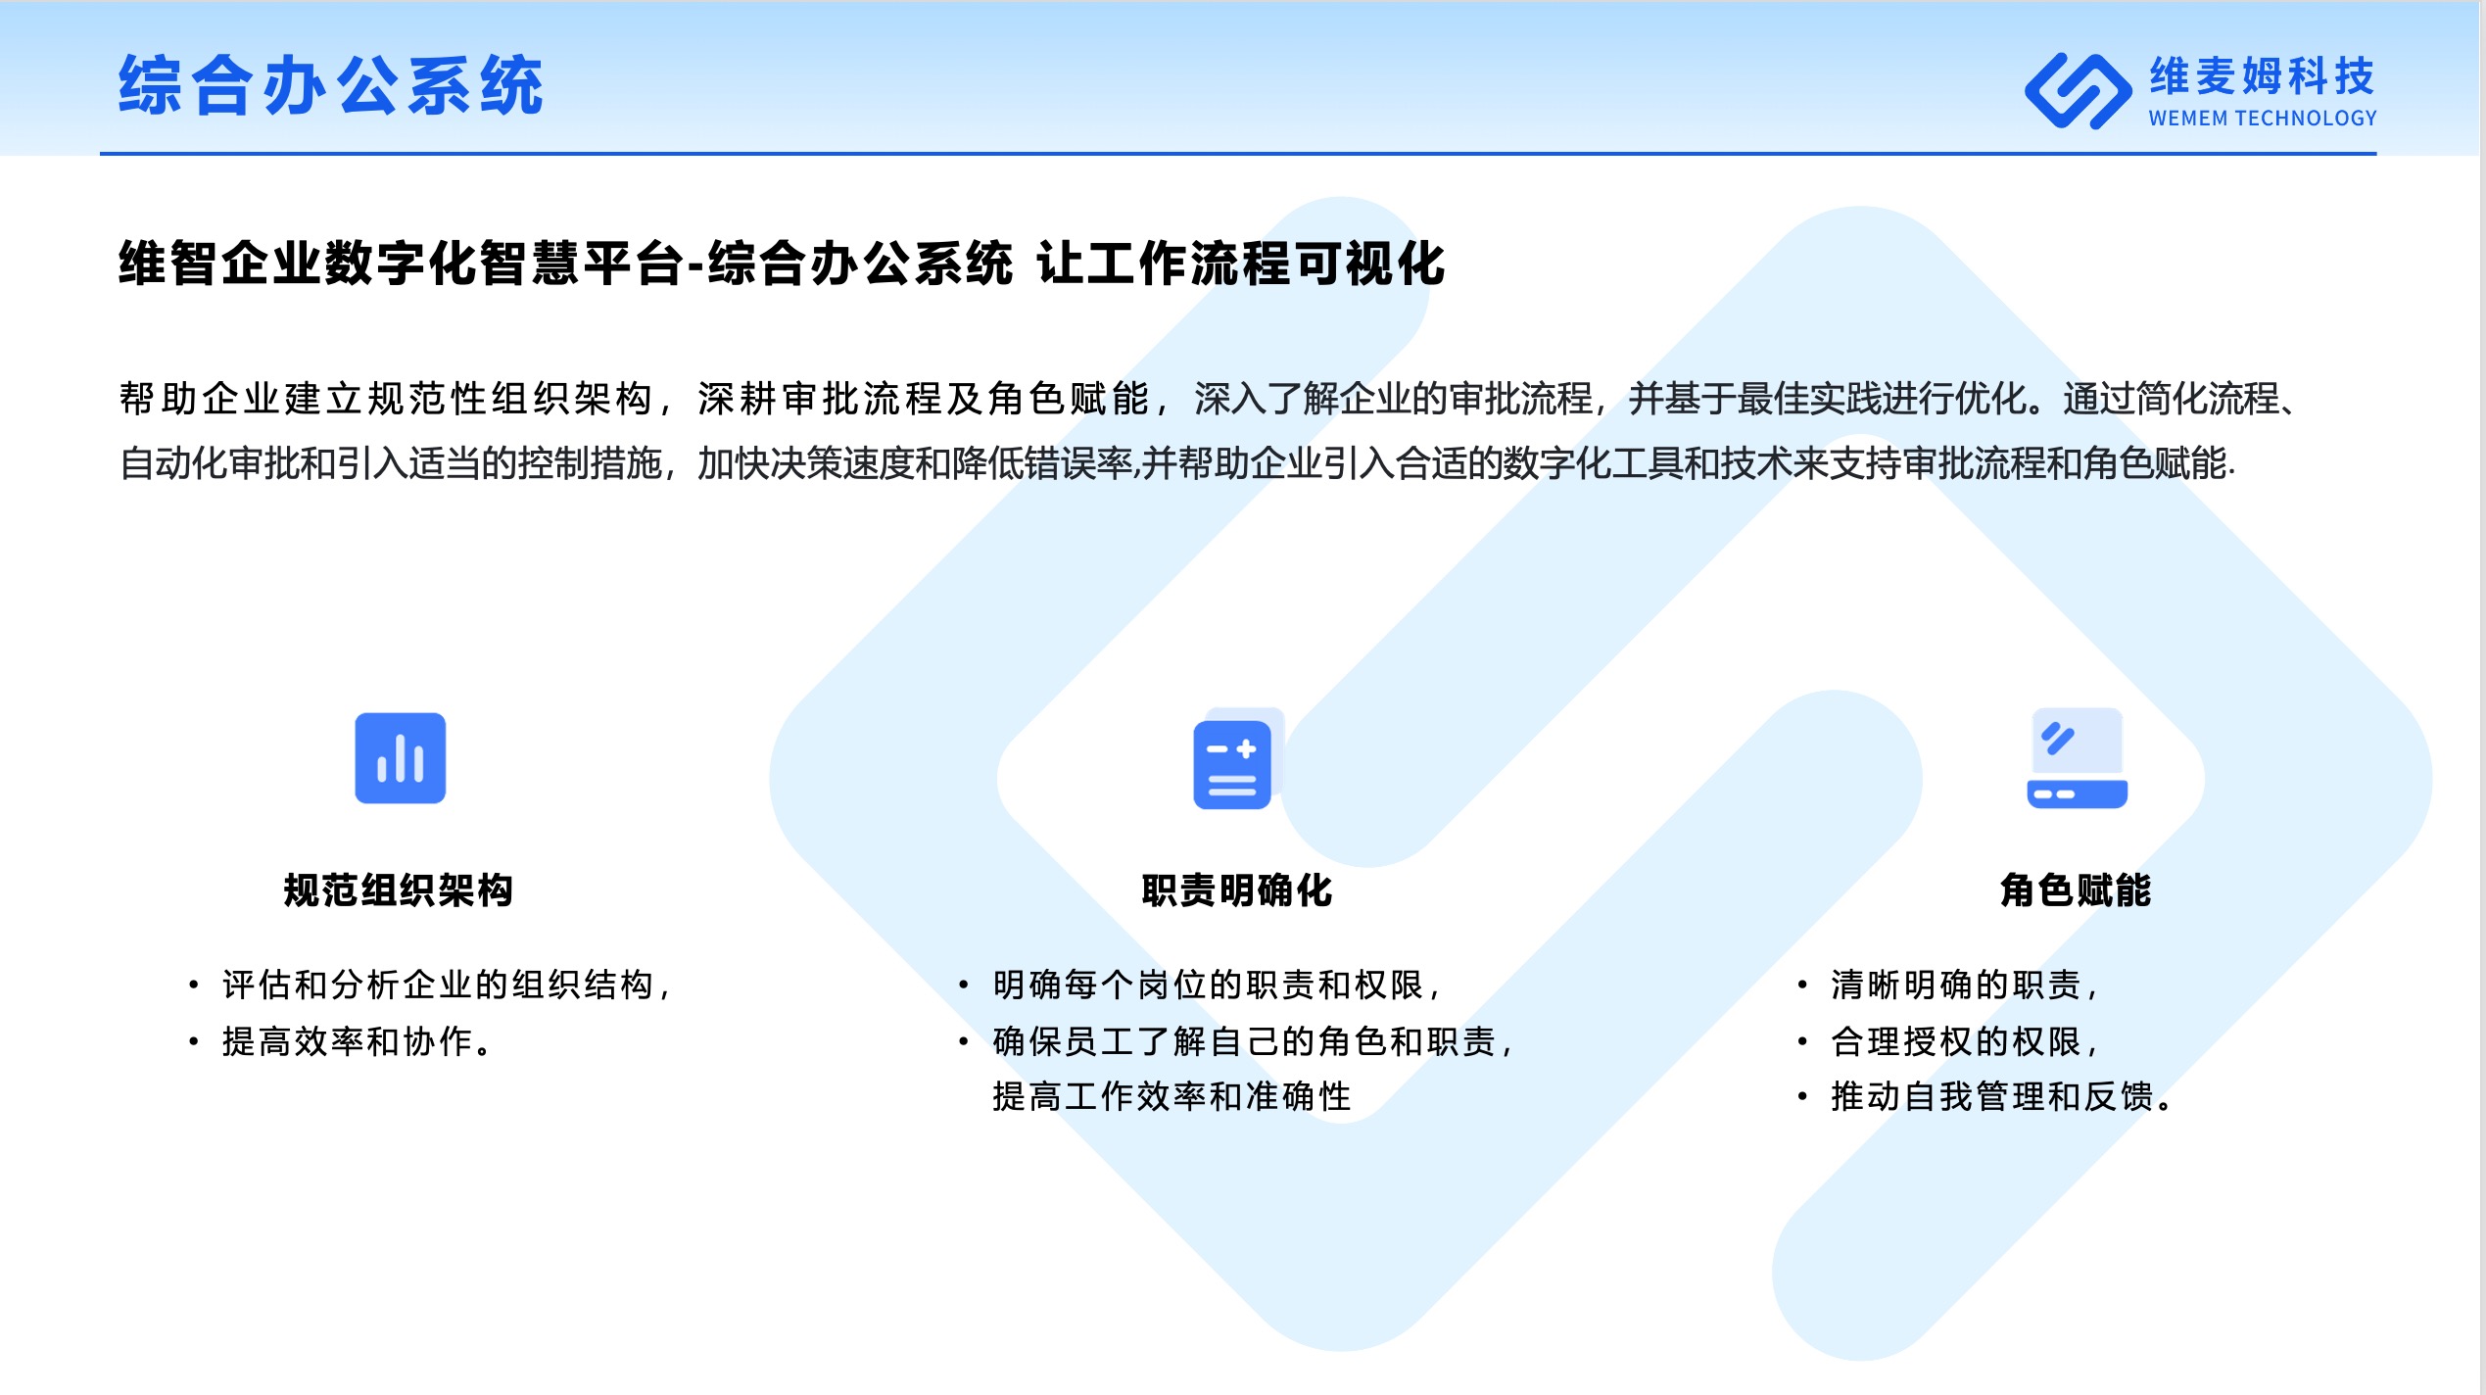
Task: Click the 维麦姆科技 company name text
Action: tap(2263, 76)
